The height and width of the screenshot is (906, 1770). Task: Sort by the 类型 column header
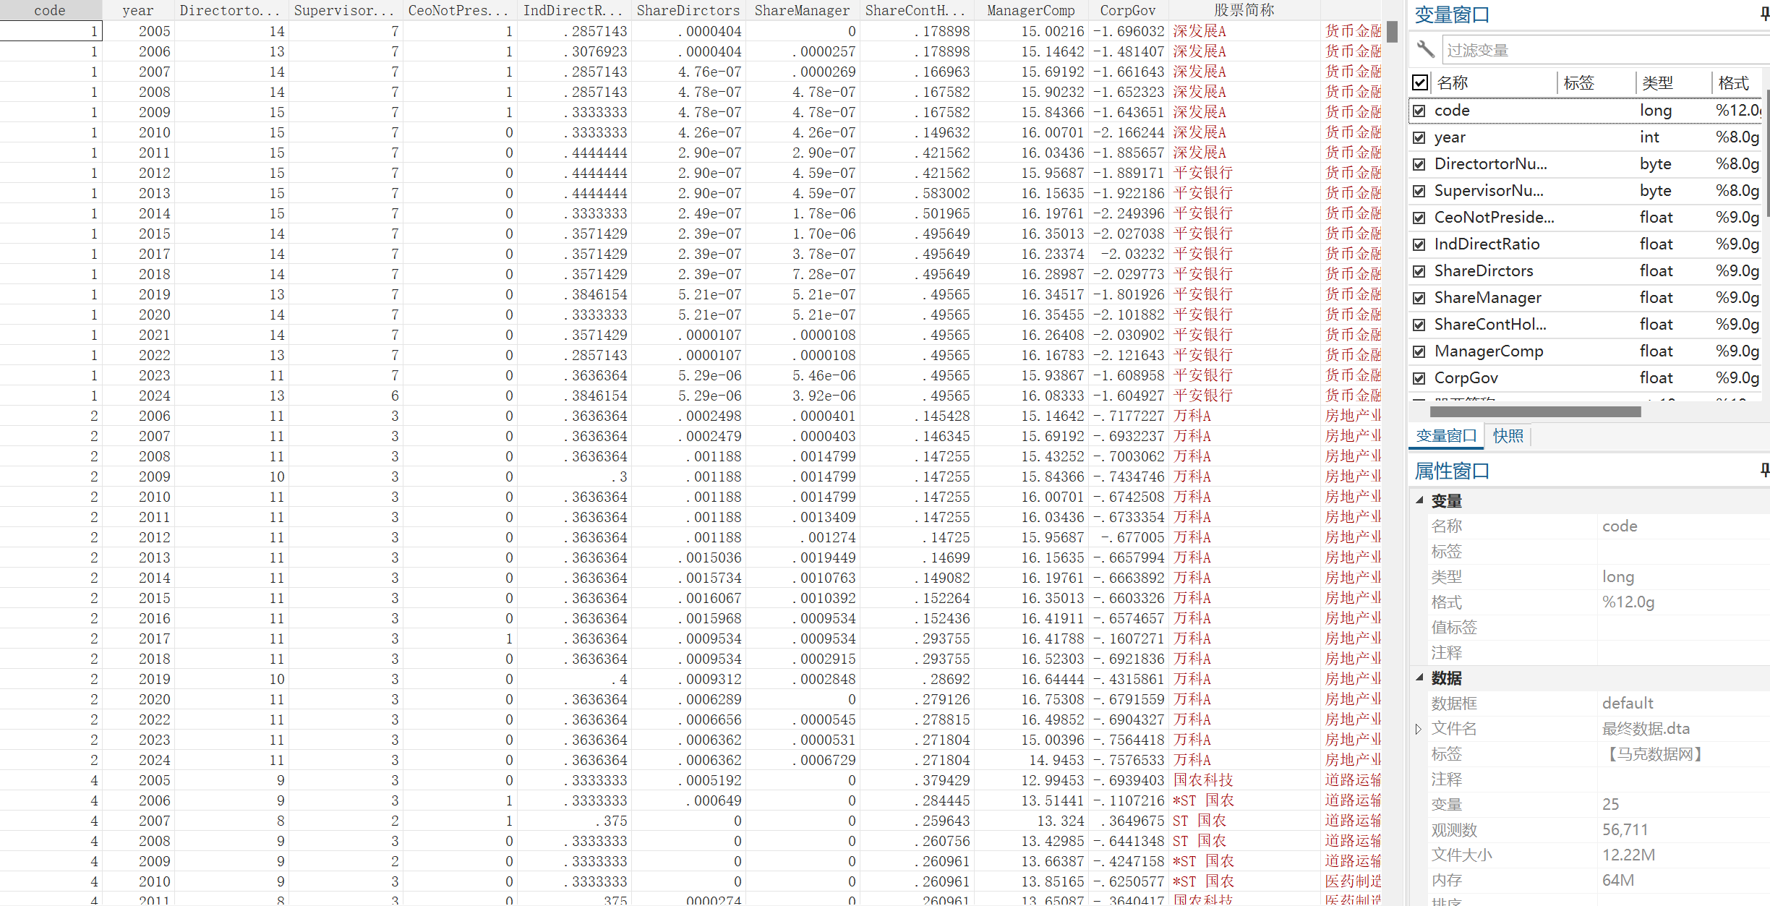1657,82
